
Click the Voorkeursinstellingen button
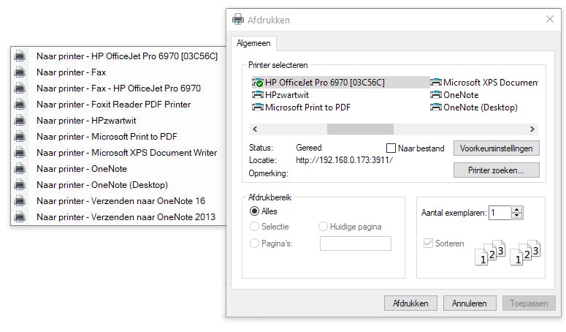tap(497, 148)
